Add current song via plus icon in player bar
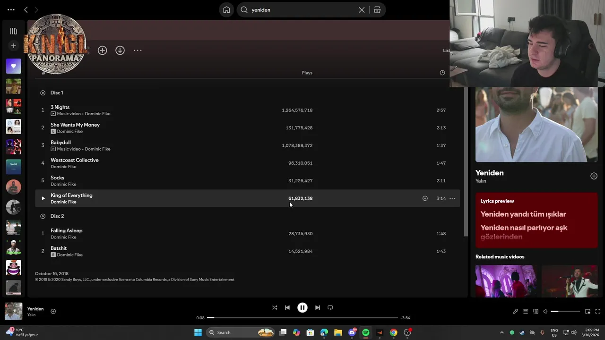Screen dimensions: 605x340 click(53, 311)
